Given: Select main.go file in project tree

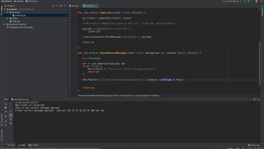Looking at the screenshot, I should tap(16, 22).
